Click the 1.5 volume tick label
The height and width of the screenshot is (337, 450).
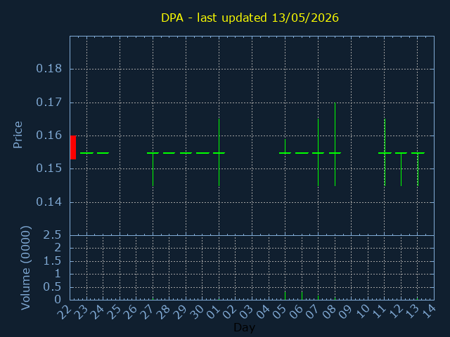click(x=52, y=261)
